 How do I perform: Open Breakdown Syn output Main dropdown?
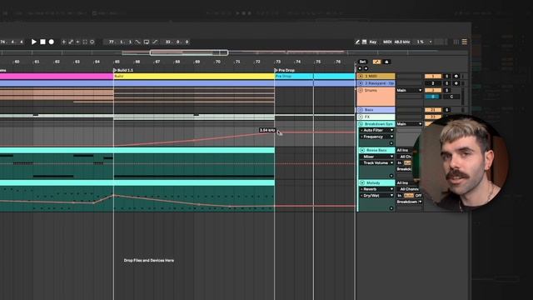(409, 124)
